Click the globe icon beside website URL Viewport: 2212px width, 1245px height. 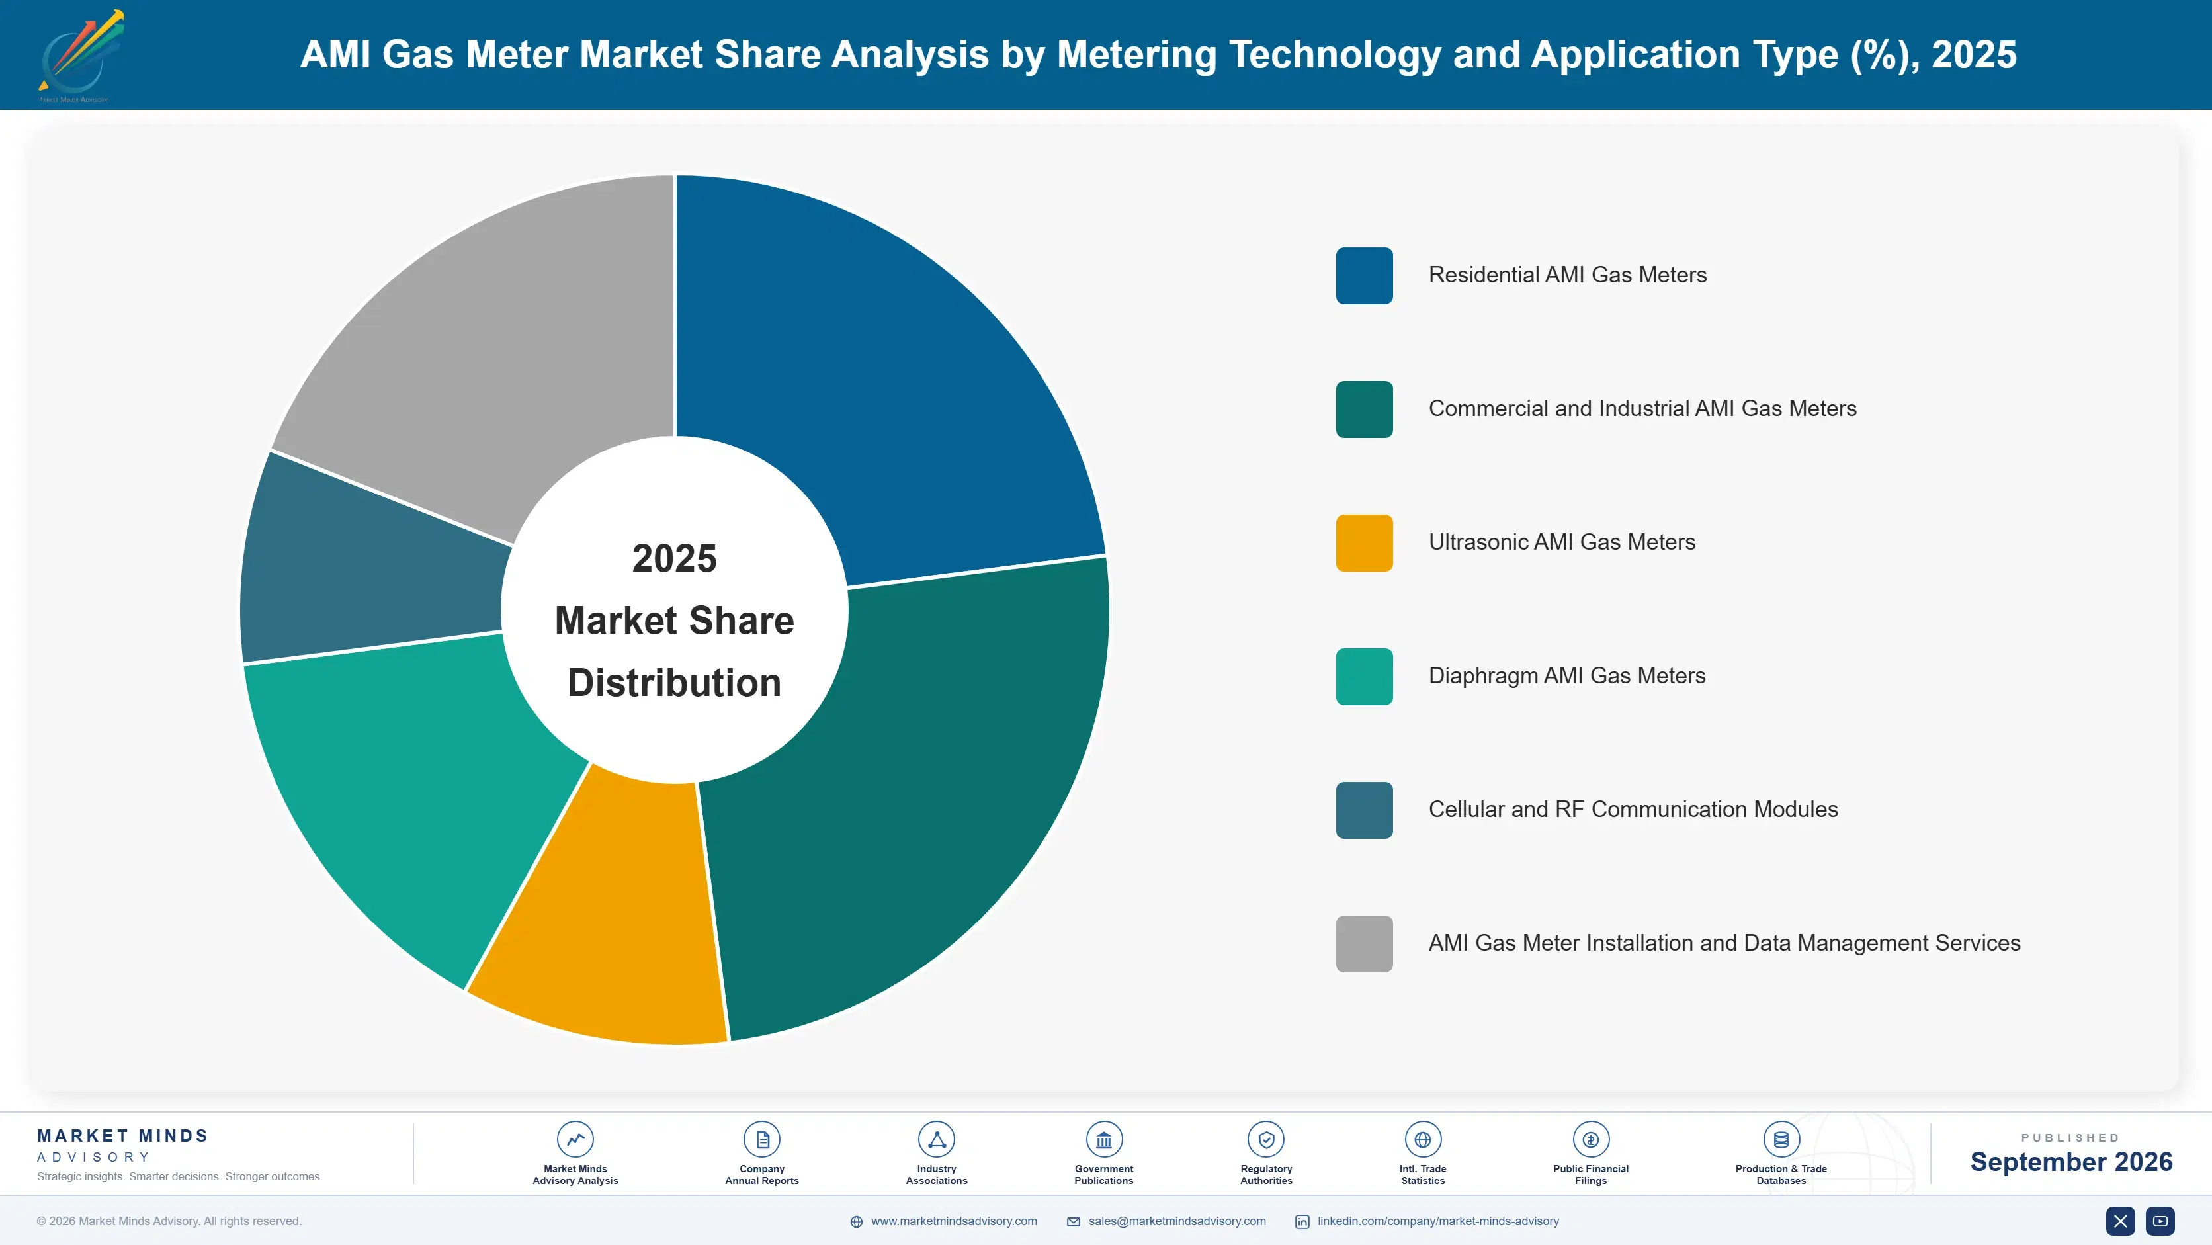click(856, 1222)
